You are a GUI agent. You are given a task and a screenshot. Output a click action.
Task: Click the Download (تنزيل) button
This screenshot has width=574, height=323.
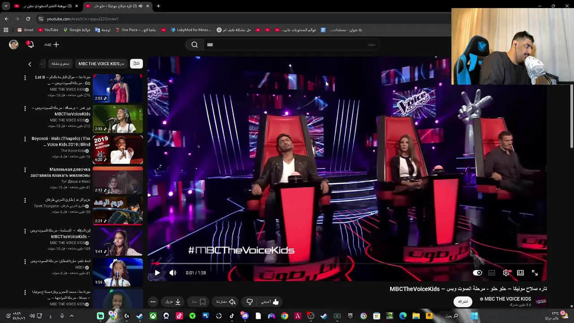click(x=173, y=302)
